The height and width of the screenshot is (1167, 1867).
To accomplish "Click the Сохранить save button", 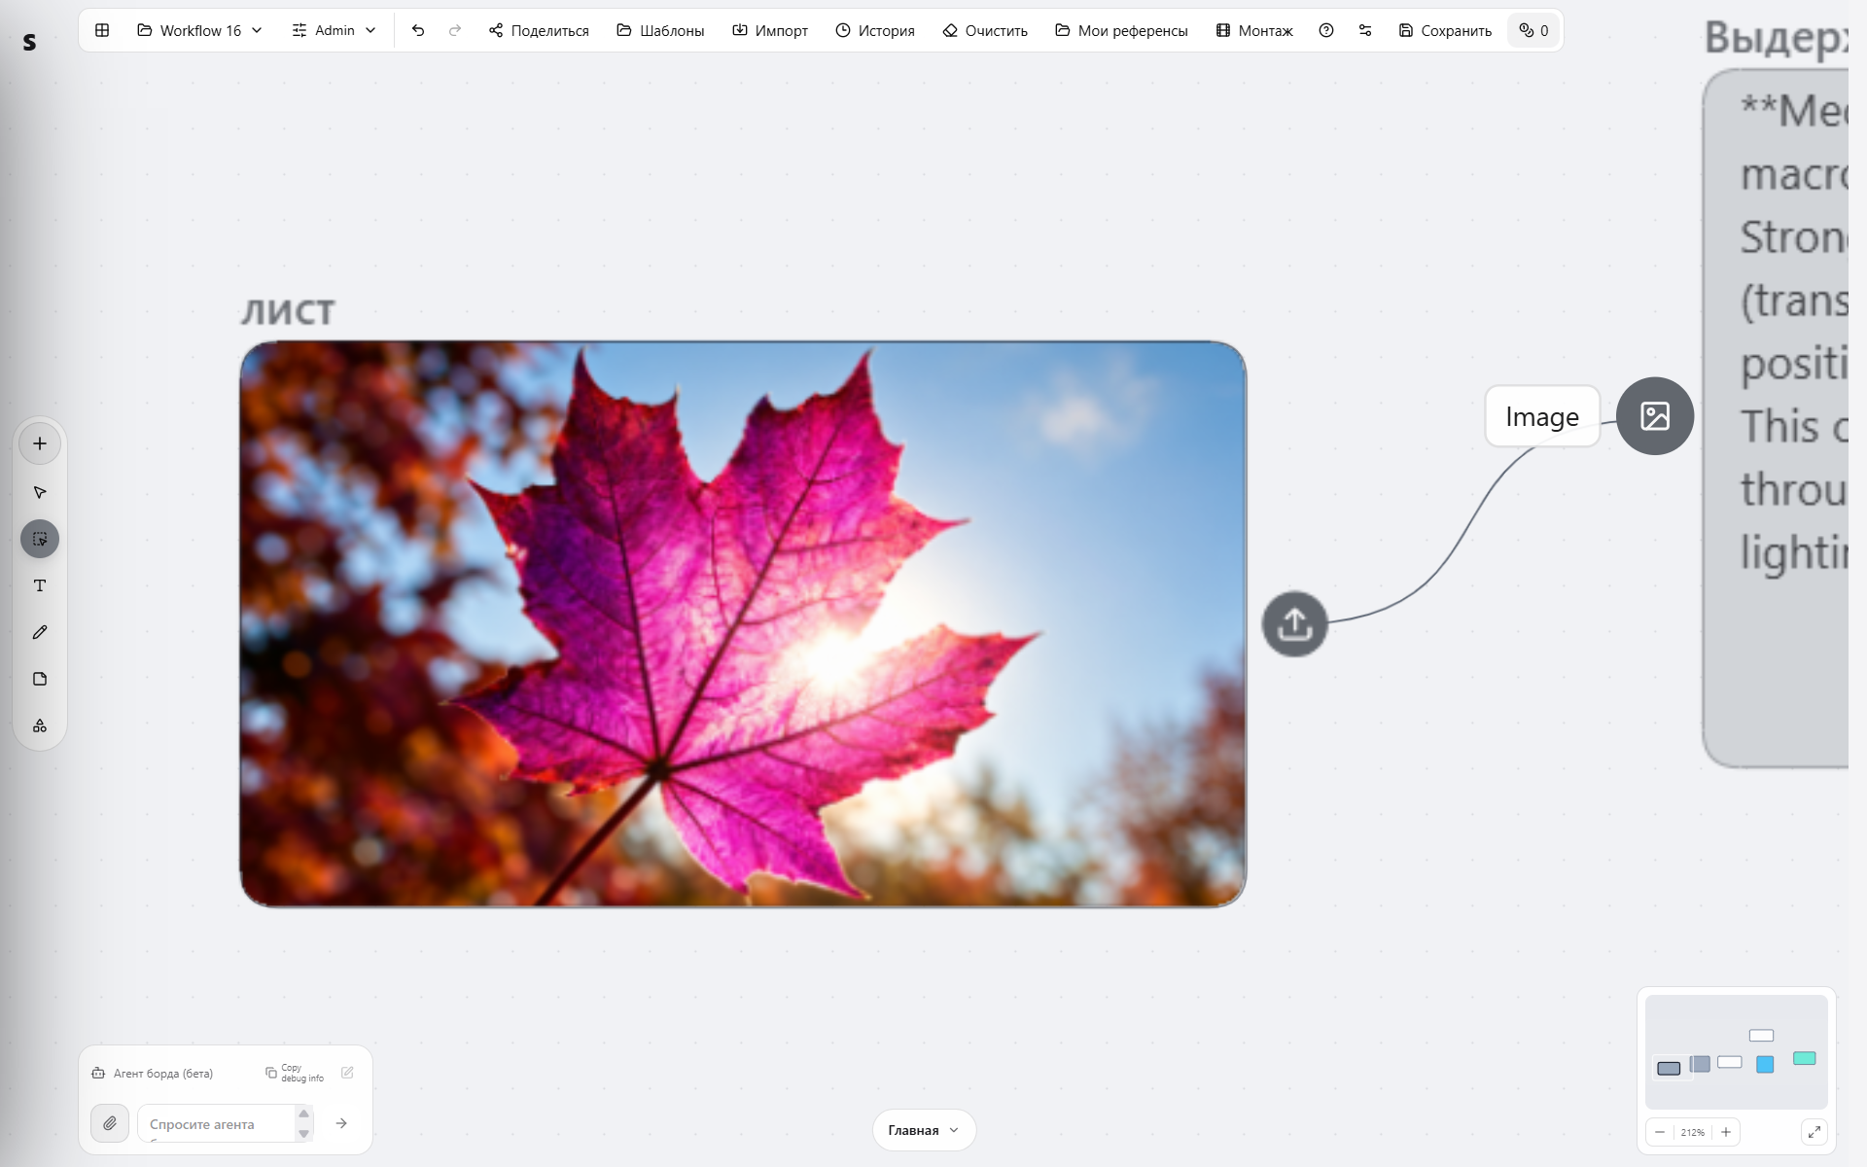I will click(1445, 30).
